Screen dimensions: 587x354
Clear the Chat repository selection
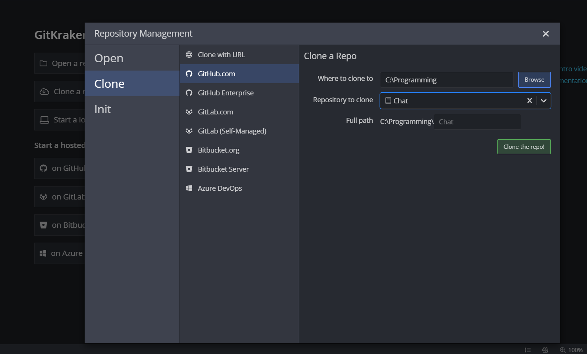pyautogui.click(x=529, y=101)
